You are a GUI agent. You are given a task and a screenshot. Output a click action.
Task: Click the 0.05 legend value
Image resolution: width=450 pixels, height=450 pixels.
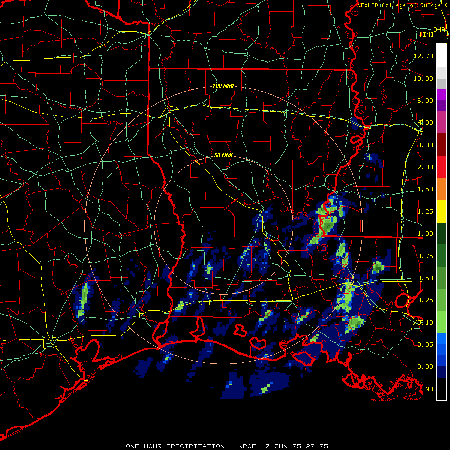pyautogui.click(x=425, y=344)
